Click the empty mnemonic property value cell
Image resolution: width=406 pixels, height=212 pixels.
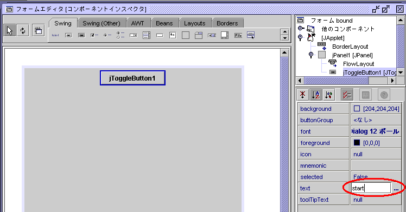click(376, 165)
